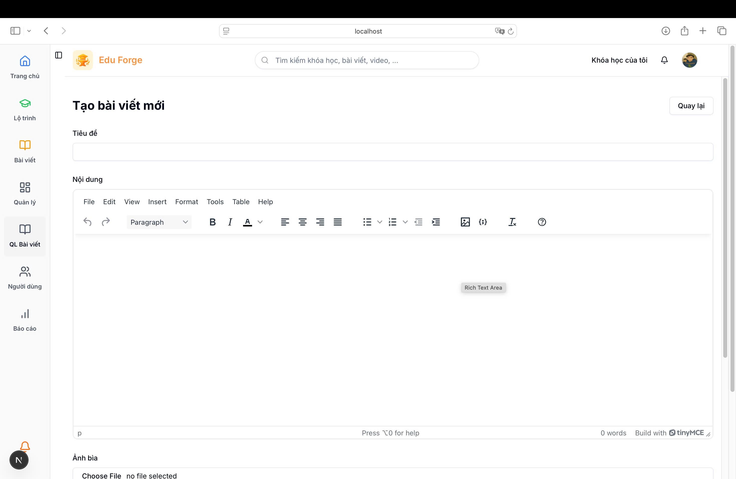736x479 pixels.
Task: Click the course search box
Action: 367,60
